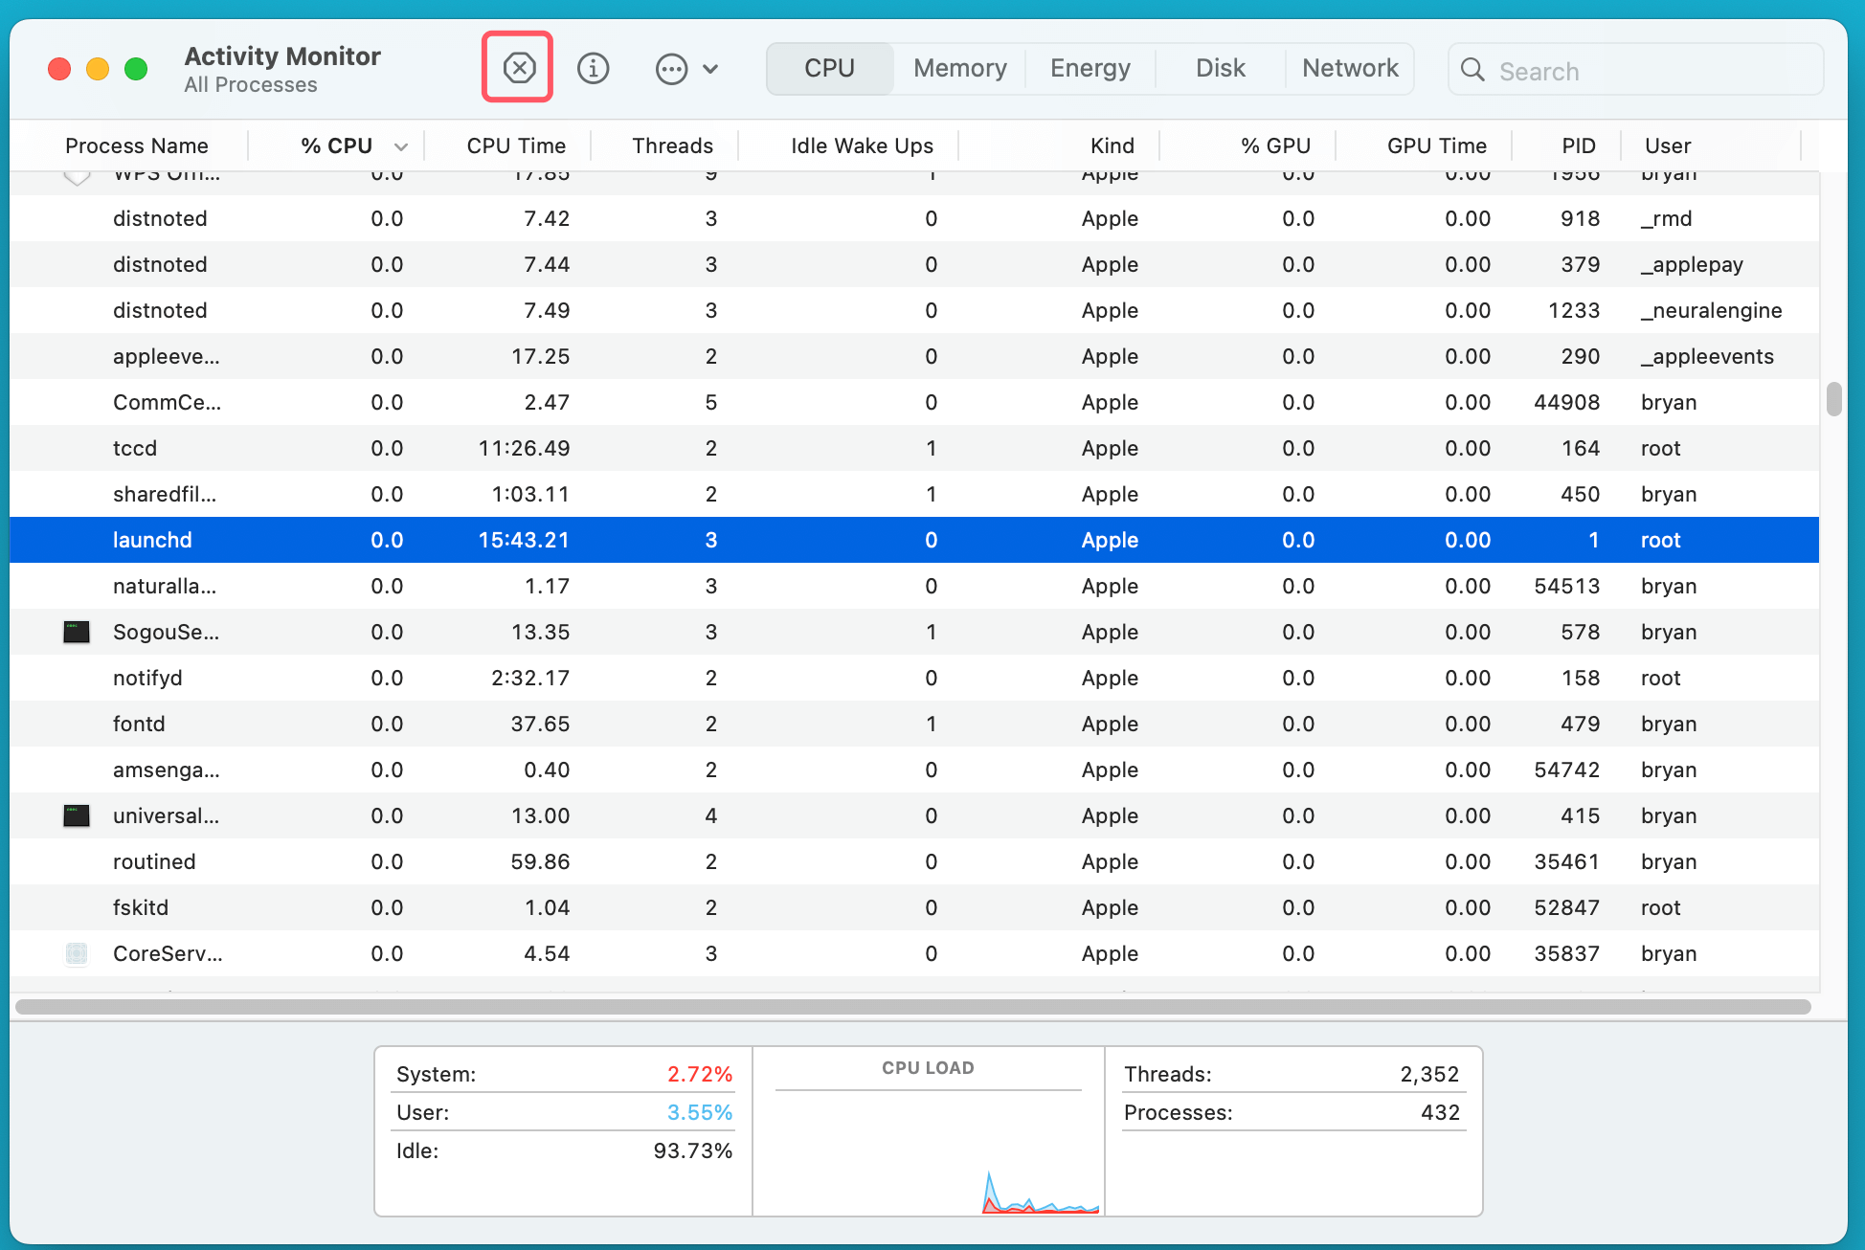Viewport: 1865px width, 1250px height.
Task: Toggle sort arrow on % CPU column
Action: pyautogui.click(x=401, y=146)
